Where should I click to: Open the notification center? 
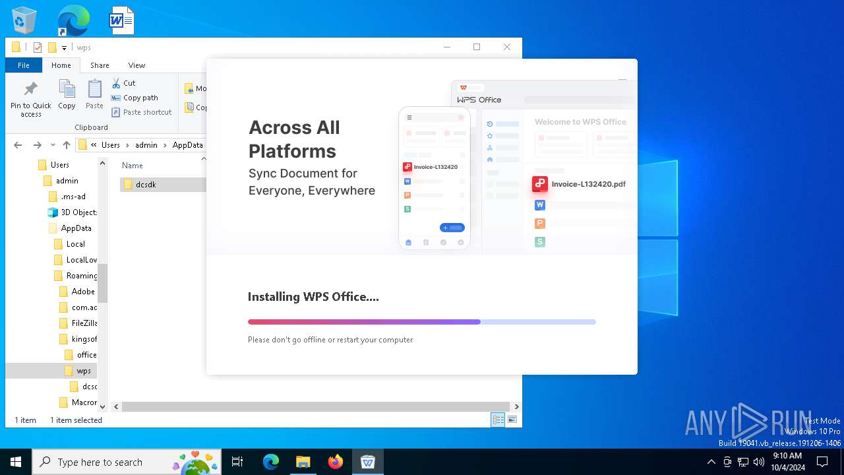(822, 462)
